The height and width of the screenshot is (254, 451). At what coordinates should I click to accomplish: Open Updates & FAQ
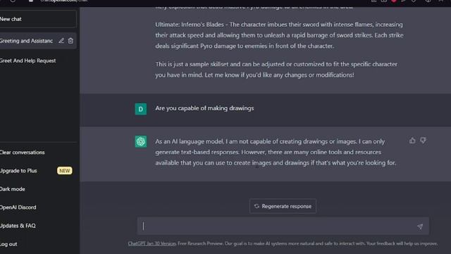[x=18, y=226]
